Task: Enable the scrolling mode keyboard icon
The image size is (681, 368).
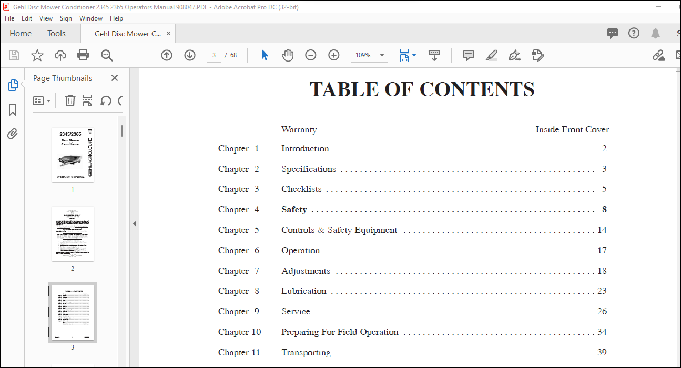Action: point(434,55)
